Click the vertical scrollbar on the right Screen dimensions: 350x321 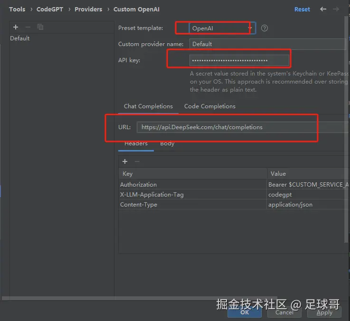coord(346,130)
